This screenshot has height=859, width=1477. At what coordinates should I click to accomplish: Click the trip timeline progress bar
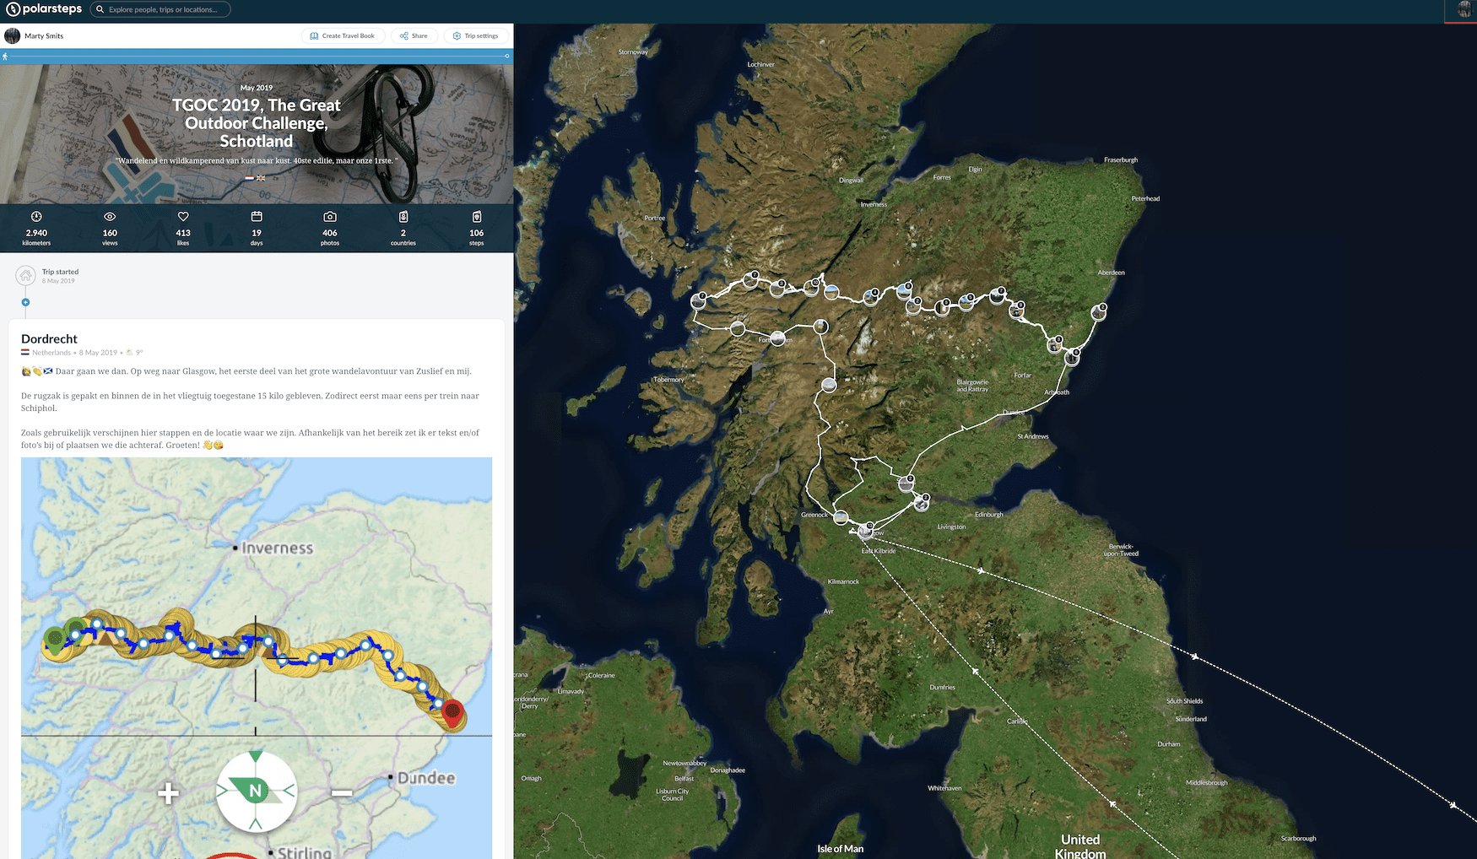[257, 57]
